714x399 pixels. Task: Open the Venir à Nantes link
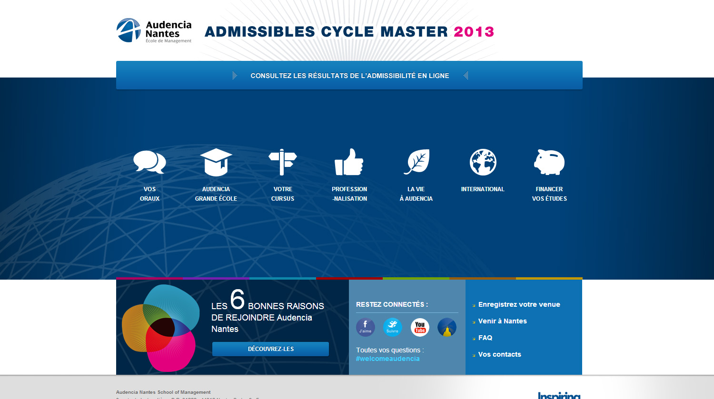coord(503,321)
